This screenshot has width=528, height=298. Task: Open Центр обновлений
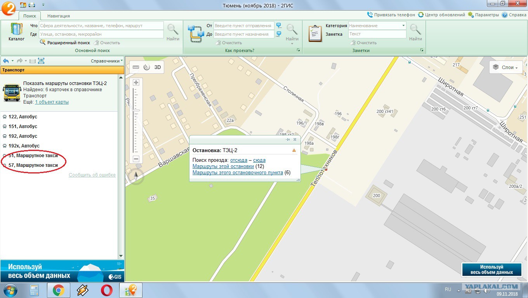click(x=441, y=15)
